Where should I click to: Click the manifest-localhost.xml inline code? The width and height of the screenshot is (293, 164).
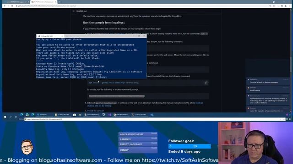pos(106,103)
